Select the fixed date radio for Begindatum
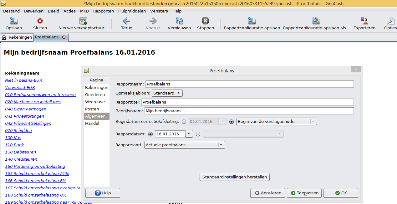397x204 pixels. tap(184, 122)
